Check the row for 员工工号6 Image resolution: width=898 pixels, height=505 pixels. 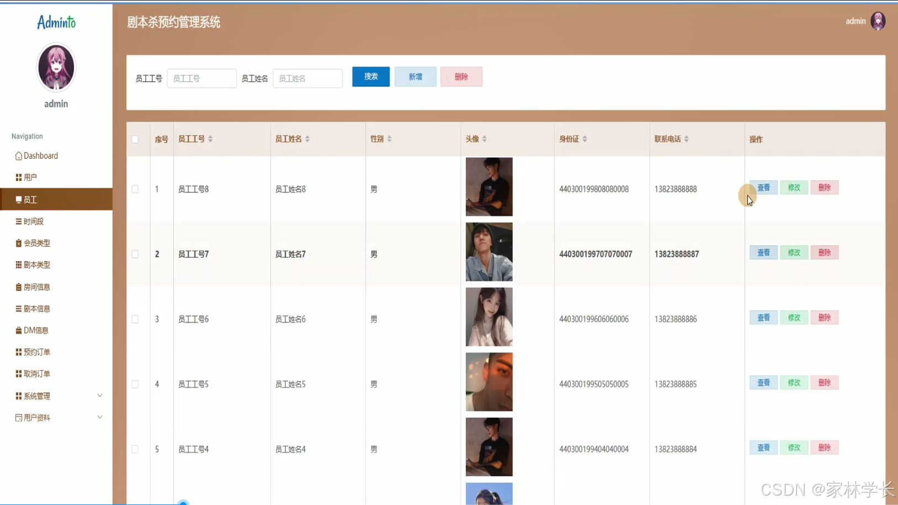135,319
